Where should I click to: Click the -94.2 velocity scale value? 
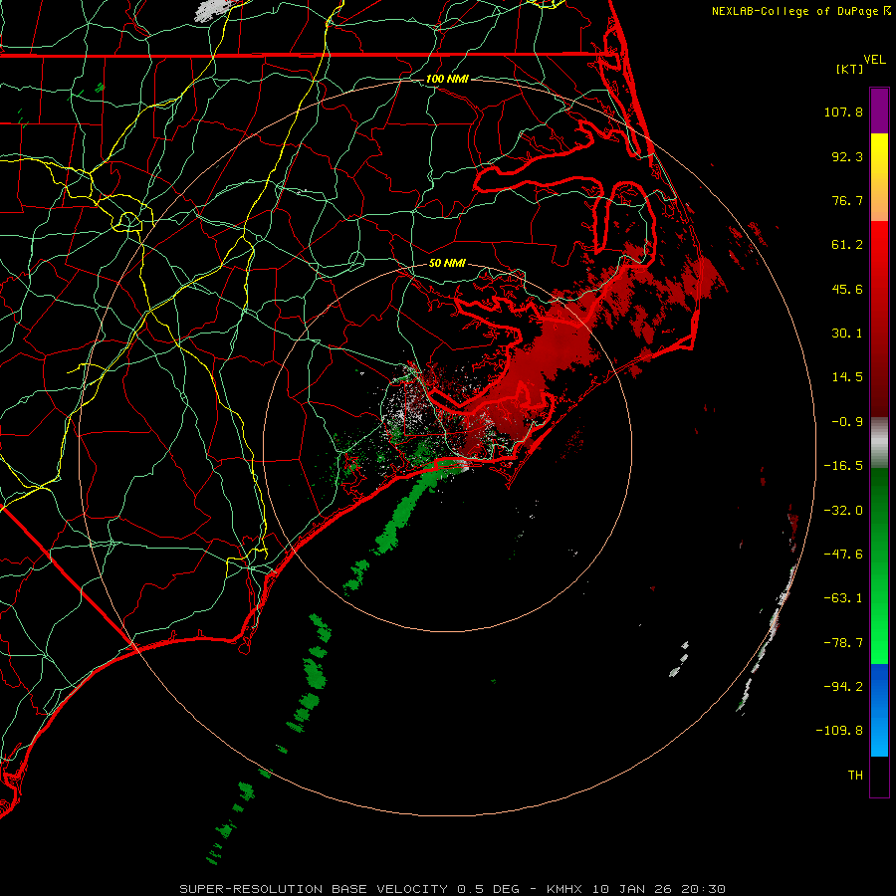pos(843,687)
